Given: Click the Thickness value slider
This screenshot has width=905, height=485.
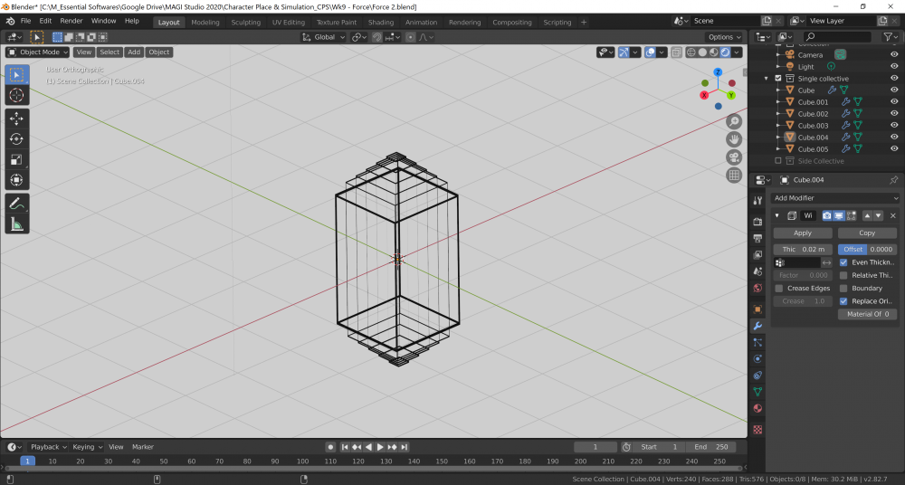Looking at the screenshot, I should coord(803,249).
